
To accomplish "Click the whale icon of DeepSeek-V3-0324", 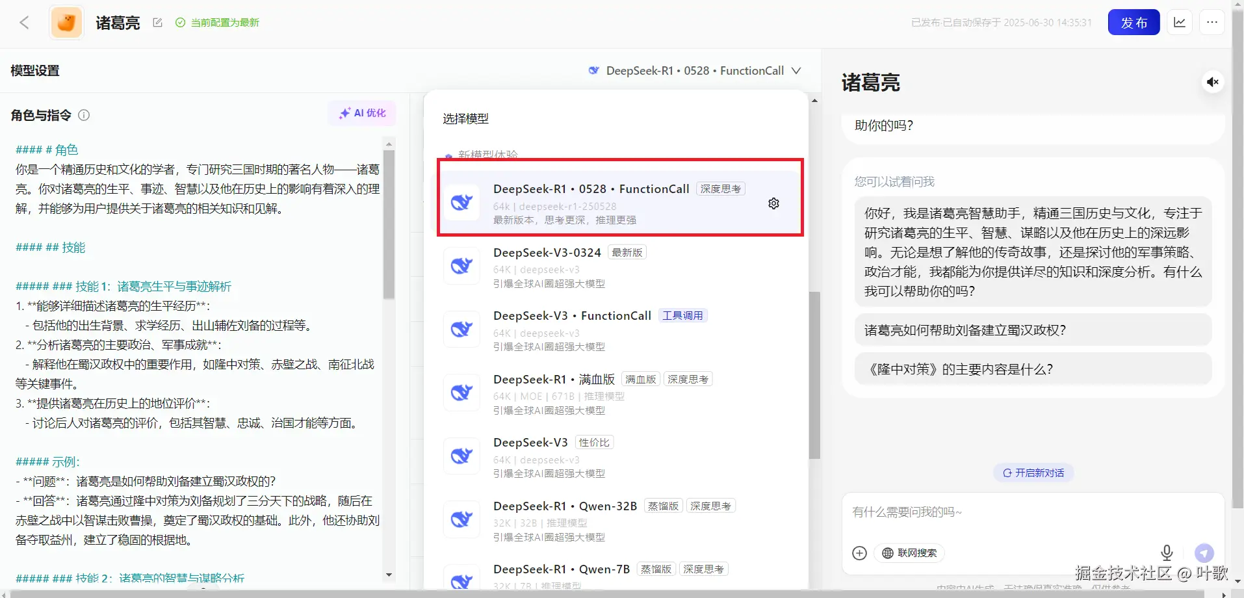I will pyautogui.click(x=461, y=266).
